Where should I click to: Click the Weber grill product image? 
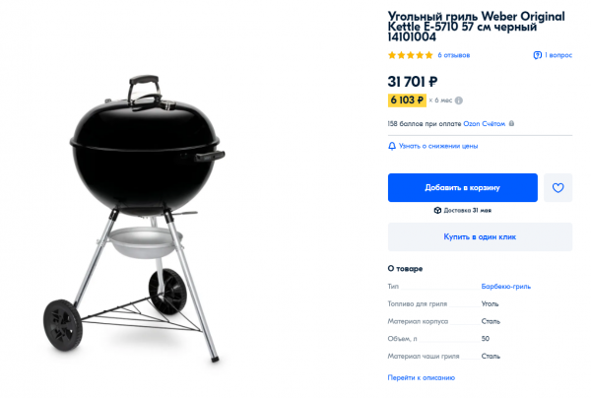point(134,219)
